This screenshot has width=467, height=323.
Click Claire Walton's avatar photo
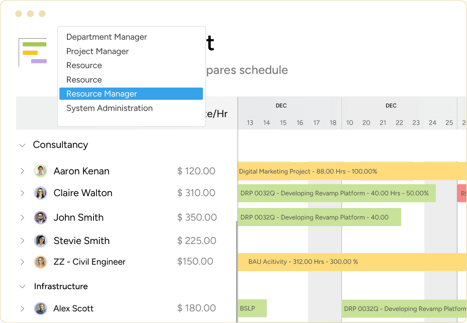pyautogui.click(x=41, y=193)
